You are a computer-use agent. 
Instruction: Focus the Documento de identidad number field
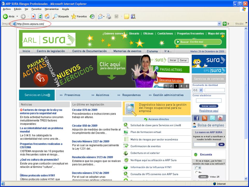[x=215, y=90]
